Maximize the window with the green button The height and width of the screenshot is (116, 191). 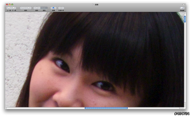point(12,4)
